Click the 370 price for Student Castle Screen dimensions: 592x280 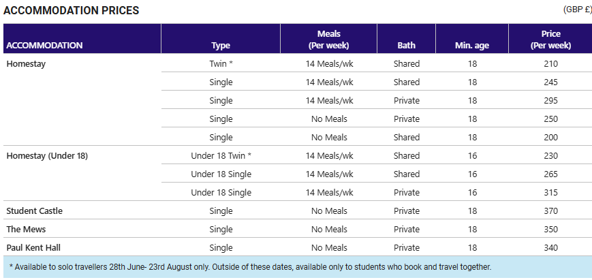point(551,211)
